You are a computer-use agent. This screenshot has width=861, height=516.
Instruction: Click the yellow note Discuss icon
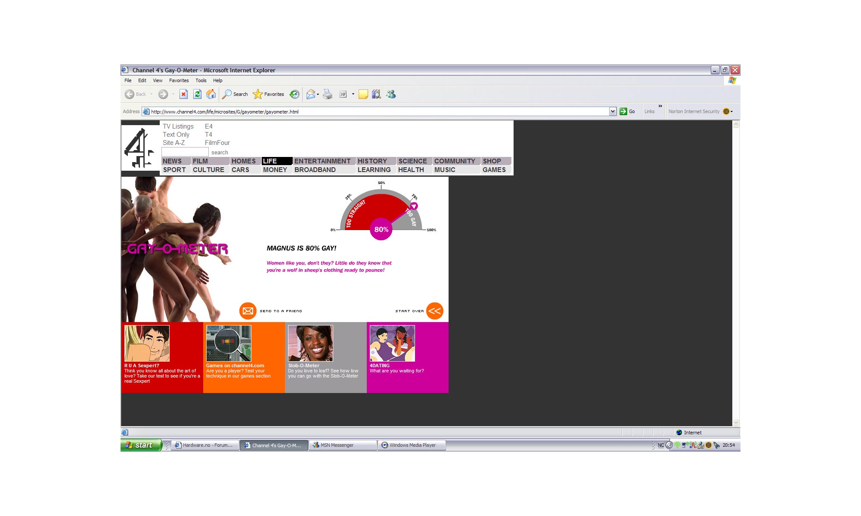click(363, 94)
